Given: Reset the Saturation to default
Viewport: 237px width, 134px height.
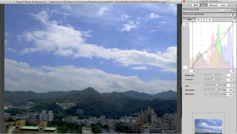Looking at the screenshot, I should (x=224, y=90).
